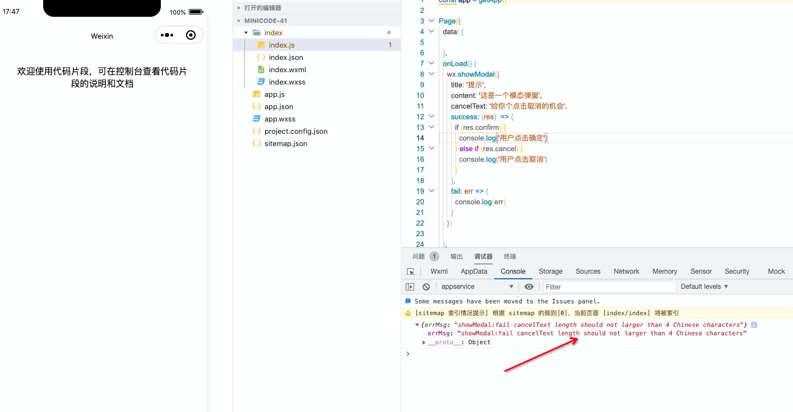Click the index folder icon
The width and height of the screenshot is (793, 412).
[x=257, y=33]
